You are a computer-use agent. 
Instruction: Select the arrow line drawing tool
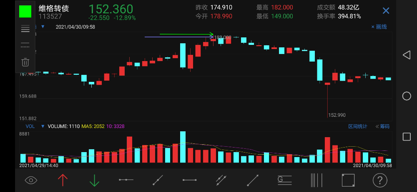pos(253,180)
